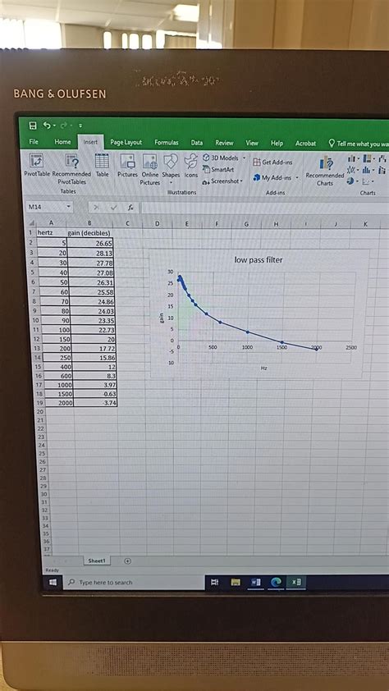The height and width of the screenshot is (691, 389).
Task: Insert a Table from the ribbon
Action: coord(103,165)
